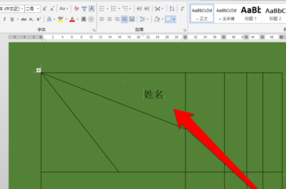Image resolution: width=286 pixels, height=189 pixels.
Task: Toggle strikethrough formatting
Action: pyautogui.click(x=24, y=19)
